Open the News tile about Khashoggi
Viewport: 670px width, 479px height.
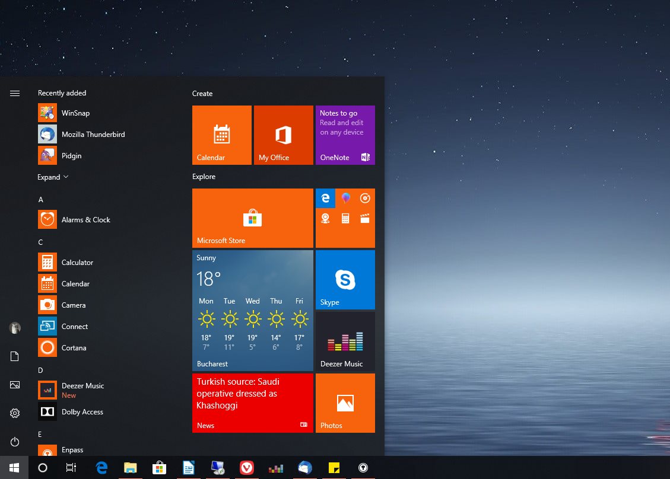click(x=253, y=403)
